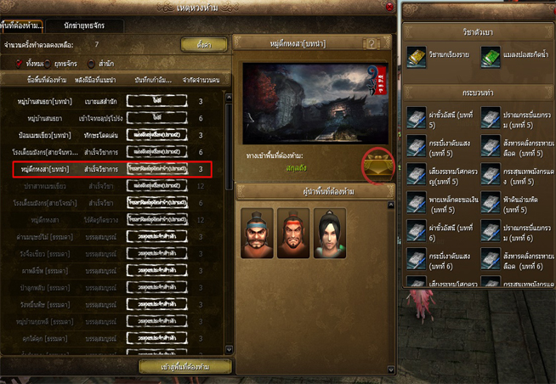The image size is (556, 384).
Task: Select the สำนัก radio filter
Action: [x=91, y=64]
